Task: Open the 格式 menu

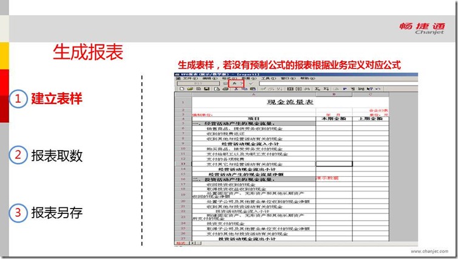Action: [x=229, y=78]
